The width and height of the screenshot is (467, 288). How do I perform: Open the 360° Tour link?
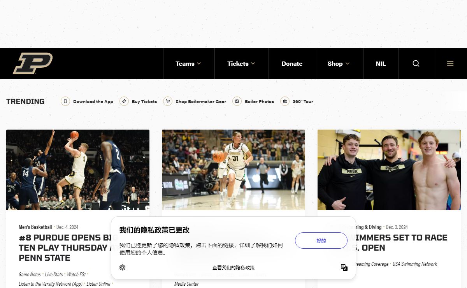303,102
